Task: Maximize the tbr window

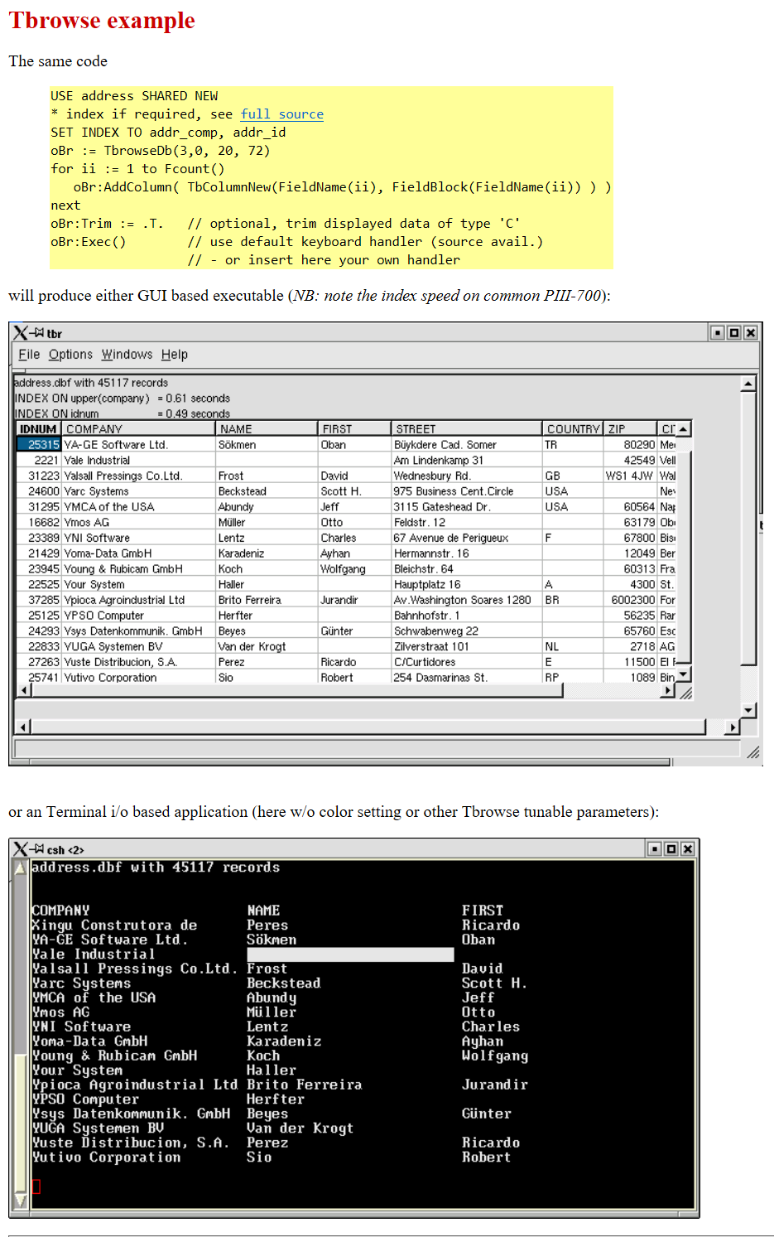Action: pyautogui.click(x=733, y=333)
